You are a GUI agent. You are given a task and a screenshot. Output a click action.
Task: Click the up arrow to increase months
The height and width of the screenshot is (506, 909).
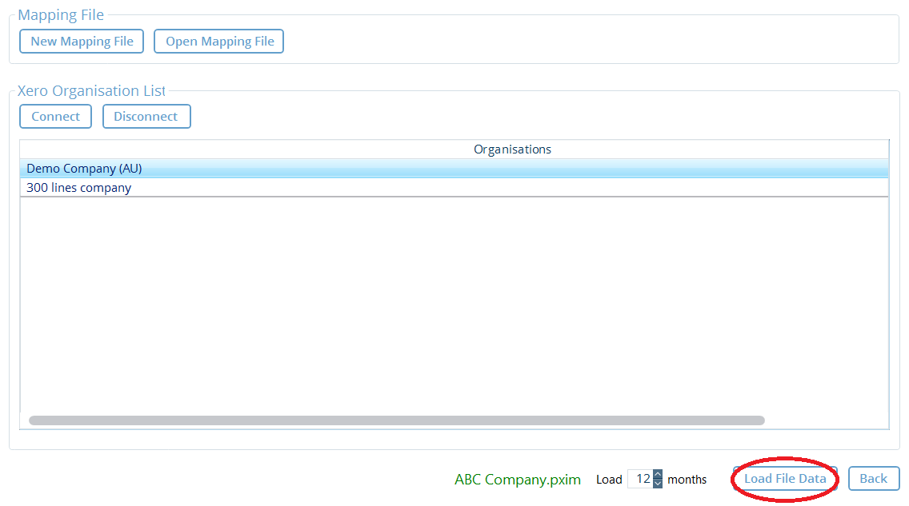tap(656, 474)
